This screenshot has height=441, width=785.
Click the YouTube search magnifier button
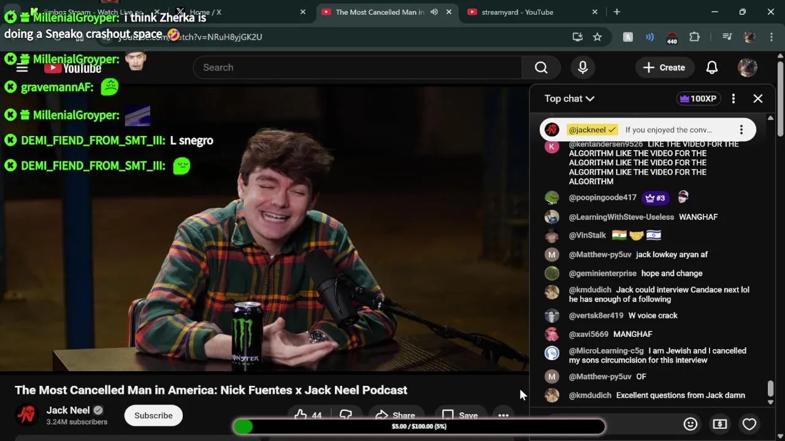point(541,67)
